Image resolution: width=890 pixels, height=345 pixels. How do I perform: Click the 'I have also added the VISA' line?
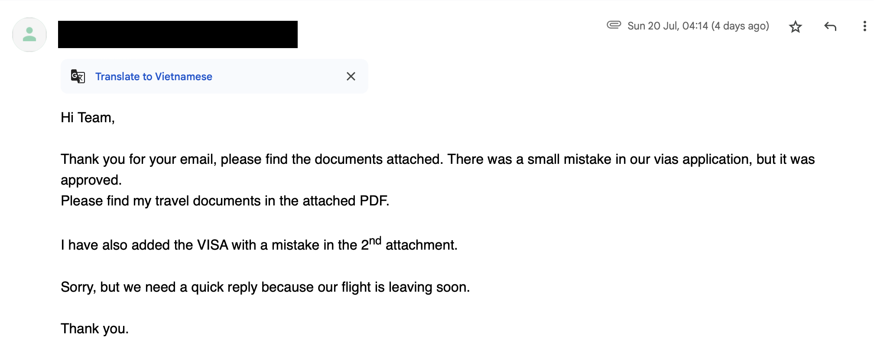[x=259, y=244]
